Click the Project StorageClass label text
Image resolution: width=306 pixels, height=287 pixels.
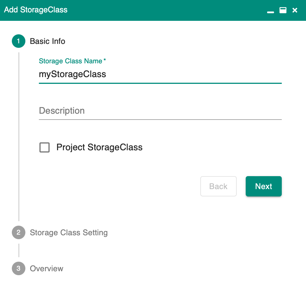coord(99,147)
